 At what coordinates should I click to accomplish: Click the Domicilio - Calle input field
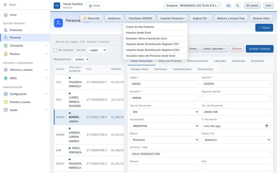(x=200, y=154)
